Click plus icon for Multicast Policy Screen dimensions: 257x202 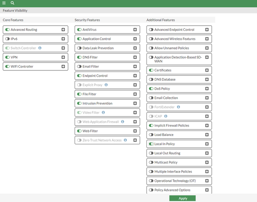(207, 162)
